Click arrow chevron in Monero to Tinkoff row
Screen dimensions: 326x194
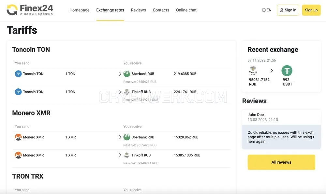tap(120, 155)
